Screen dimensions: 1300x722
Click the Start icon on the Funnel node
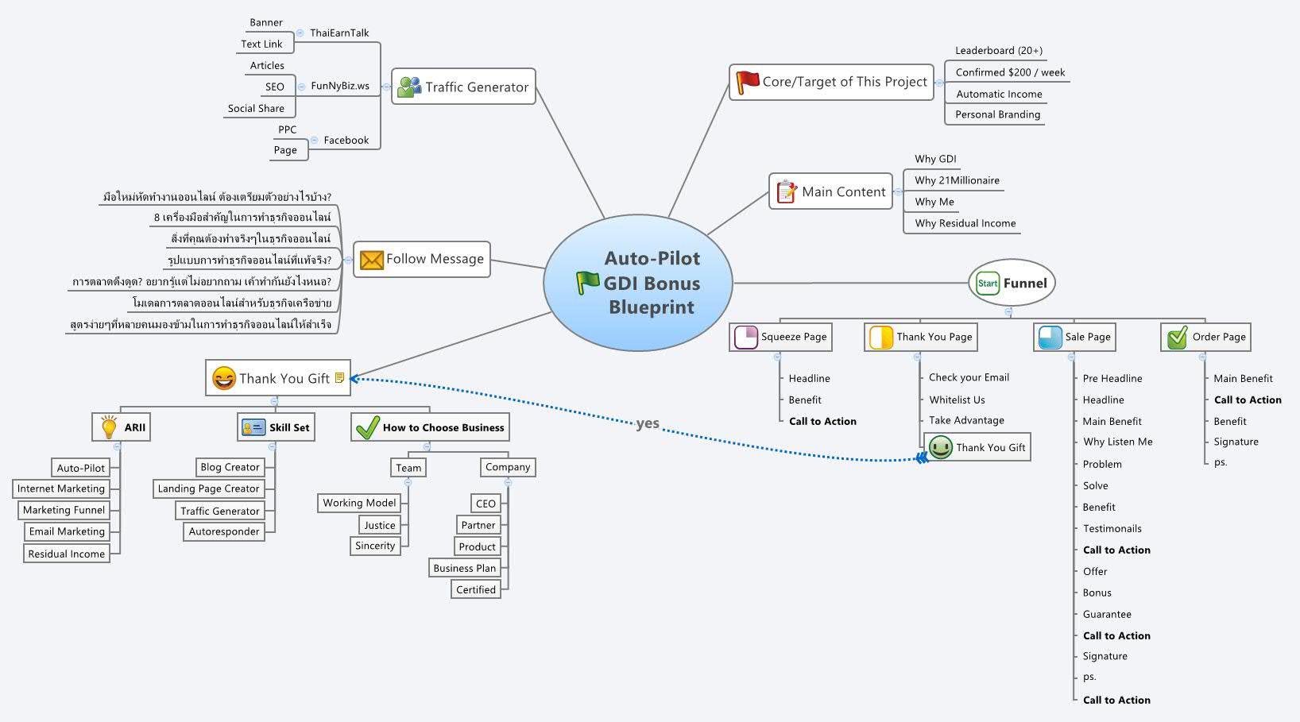point(988,283)
